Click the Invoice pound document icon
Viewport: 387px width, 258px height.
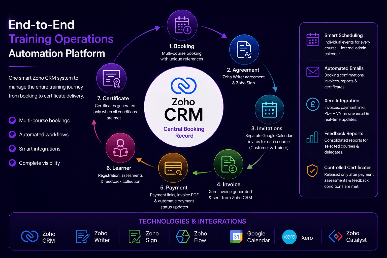(229, 164)
